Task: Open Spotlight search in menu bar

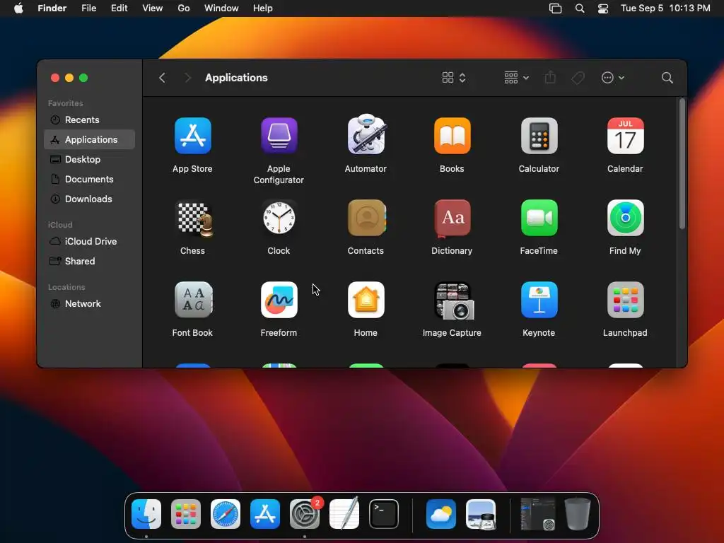Action: coord(580,8)
